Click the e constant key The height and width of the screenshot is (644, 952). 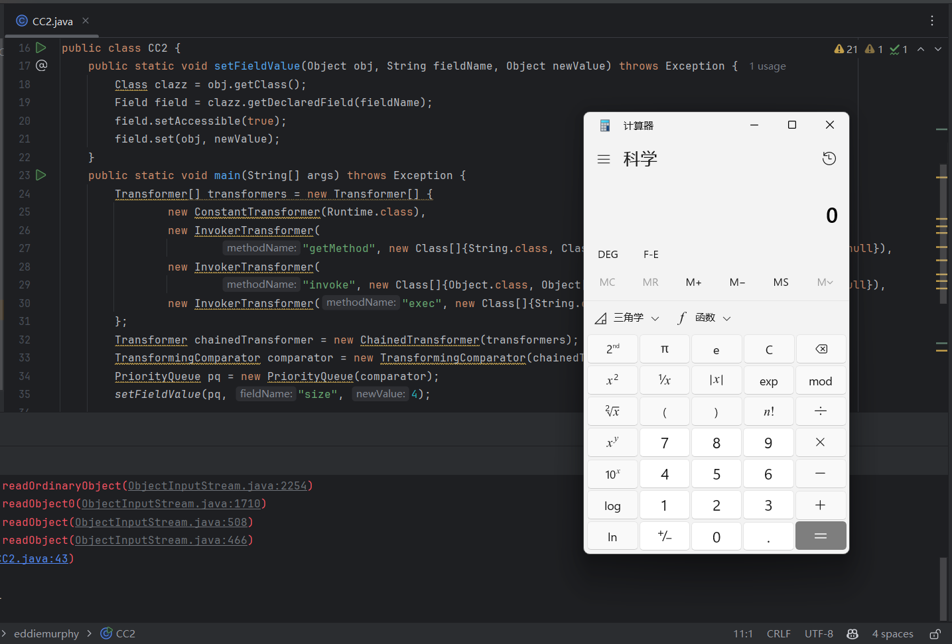click(716, 350)
